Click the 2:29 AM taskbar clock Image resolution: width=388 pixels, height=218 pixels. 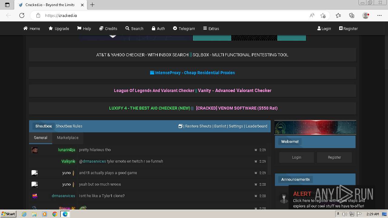coord(373,214)
